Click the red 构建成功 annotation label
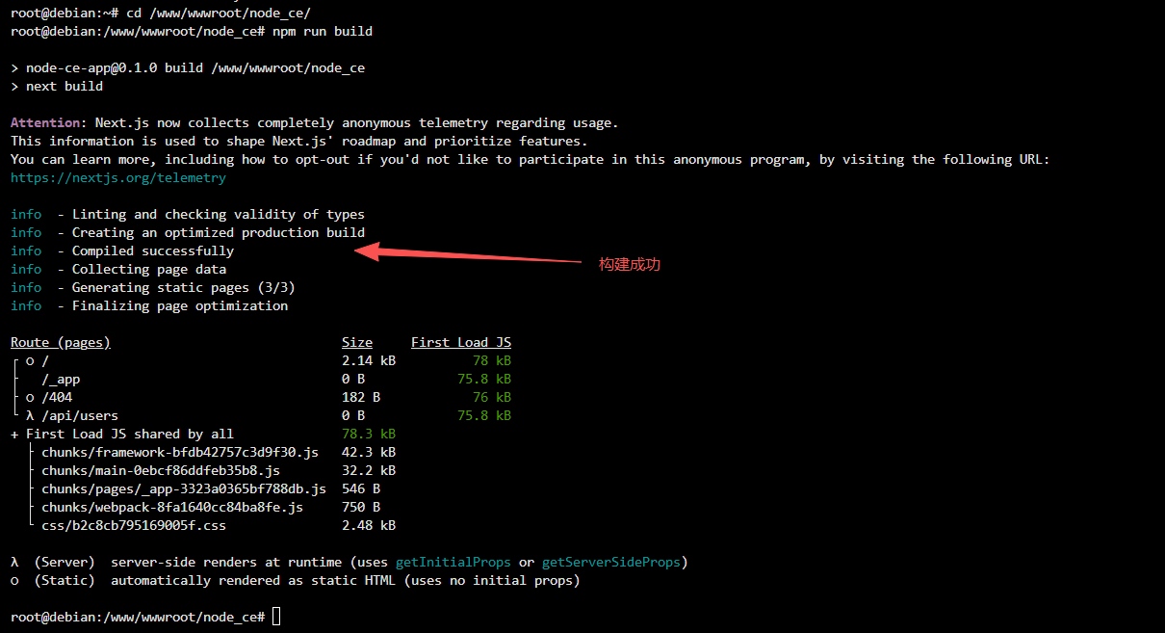The height and width of the screenshot is (633, 1165). (x=630, y=264)
